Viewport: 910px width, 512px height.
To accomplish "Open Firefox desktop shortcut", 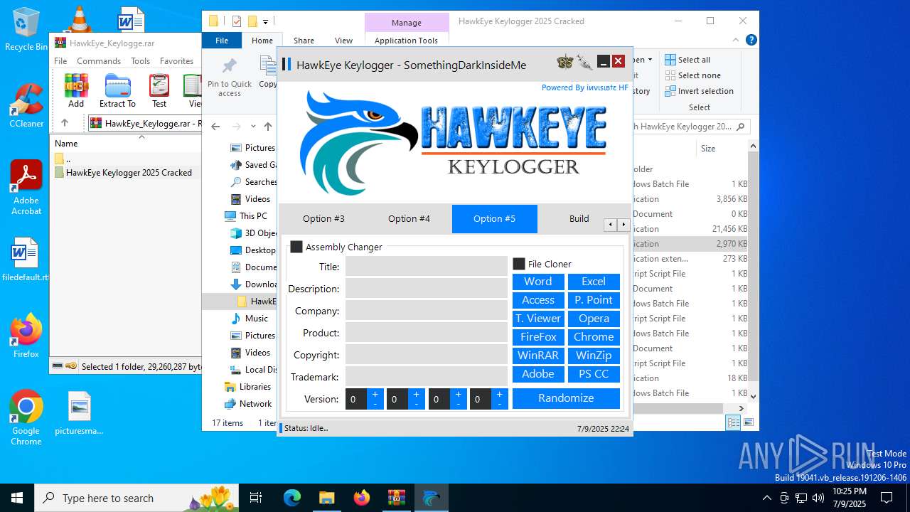I will tap(26, 336).
